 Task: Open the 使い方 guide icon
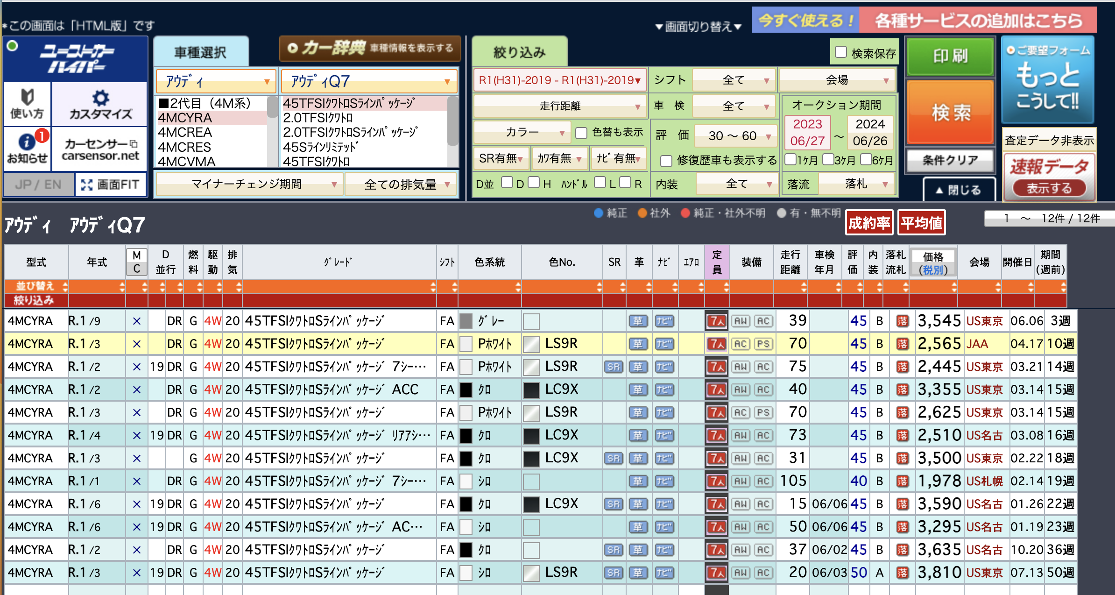(27, 104)
